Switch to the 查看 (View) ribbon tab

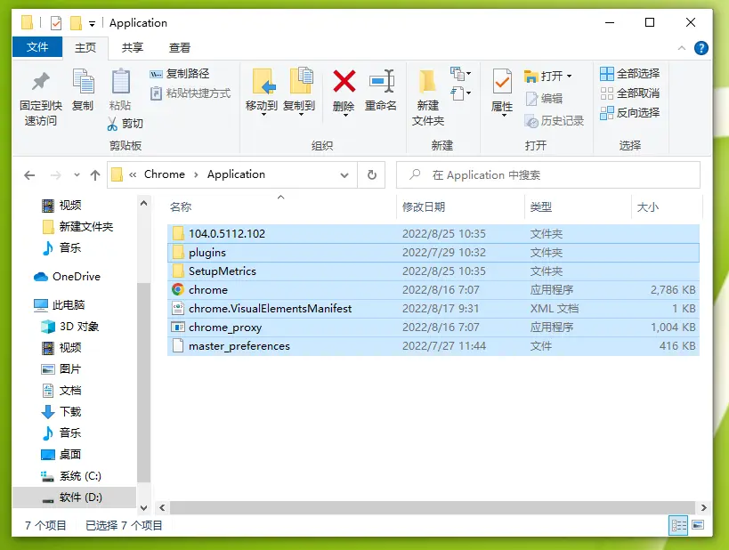point(180,48)
